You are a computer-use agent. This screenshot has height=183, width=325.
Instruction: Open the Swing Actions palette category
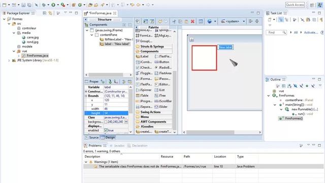[154, 112]
